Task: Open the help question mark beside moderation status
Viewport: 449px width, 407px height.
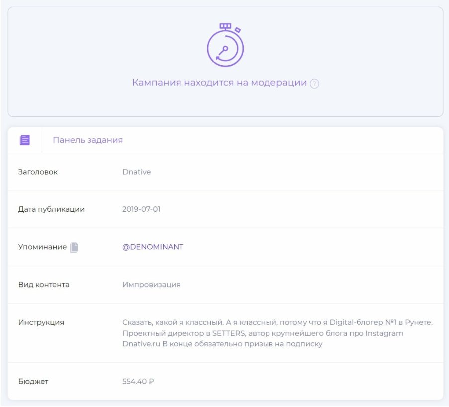Action: click(314, 84)
